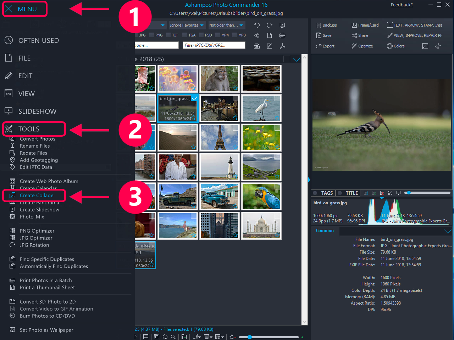Click the scissors crop icon in right toolbar

click(x=438, y=46)
